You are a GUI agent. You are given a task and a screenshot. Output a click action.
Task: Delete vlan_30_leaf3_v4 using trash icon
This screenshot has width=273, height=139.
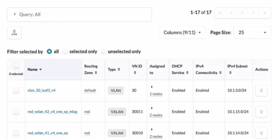tap(261, 90)
